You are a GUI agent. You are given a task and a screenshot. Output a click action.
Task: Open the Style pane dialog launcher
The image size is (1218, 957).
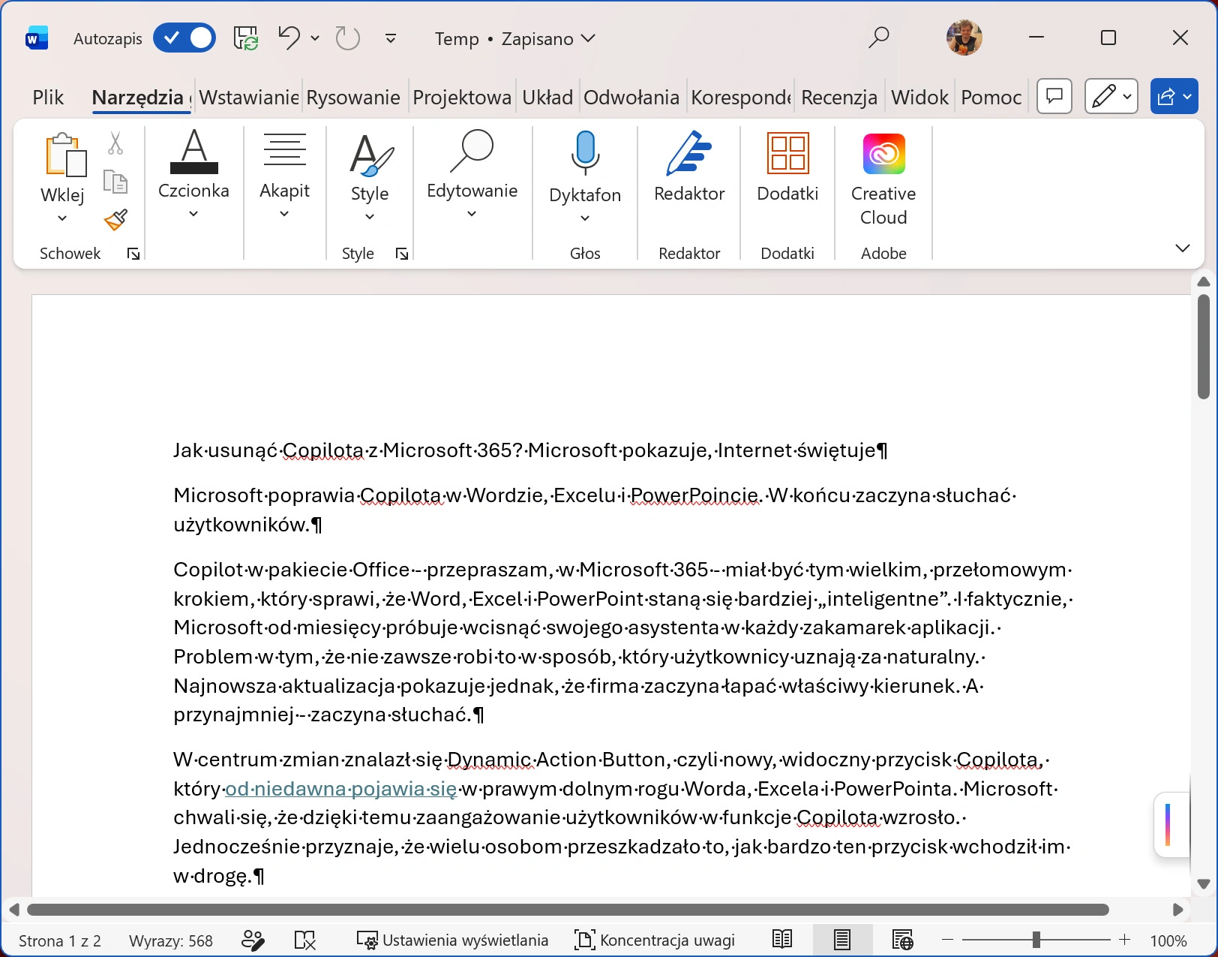point(402,254)
